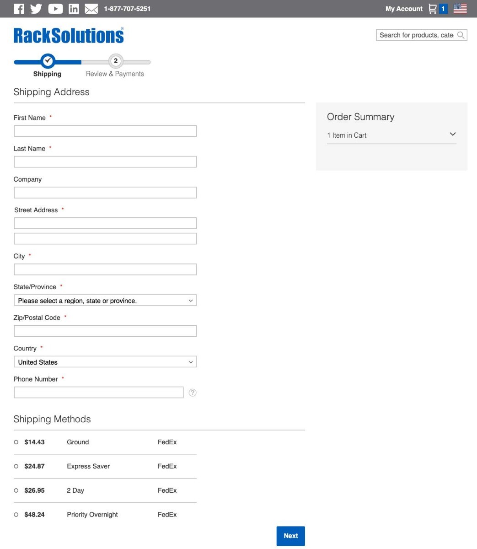The image size is (477, 549).
Task: Click the First Name input field
Action: click(x=105, y=131)
